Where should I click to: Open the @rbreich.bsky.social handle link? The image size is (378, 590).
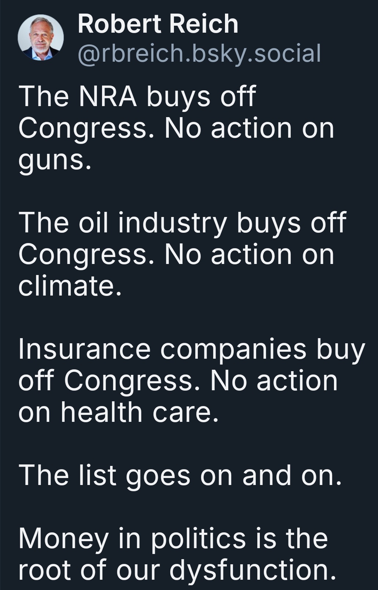point(199,54)
